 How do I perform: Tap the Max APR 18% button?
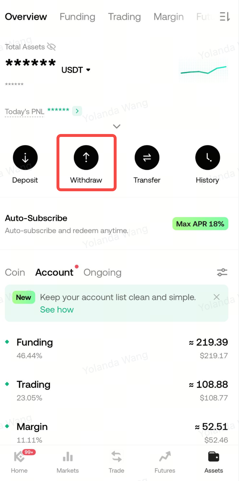[200, 224]
